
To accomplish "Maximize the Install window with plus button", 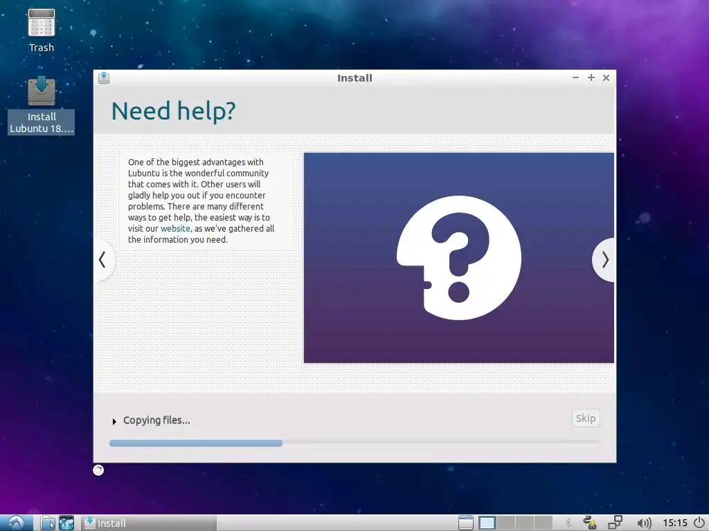I will click(591, 77).
